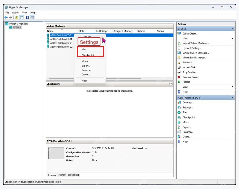
Task: Click Virtual Switch Manager... action link
Action: pos(196,53)
